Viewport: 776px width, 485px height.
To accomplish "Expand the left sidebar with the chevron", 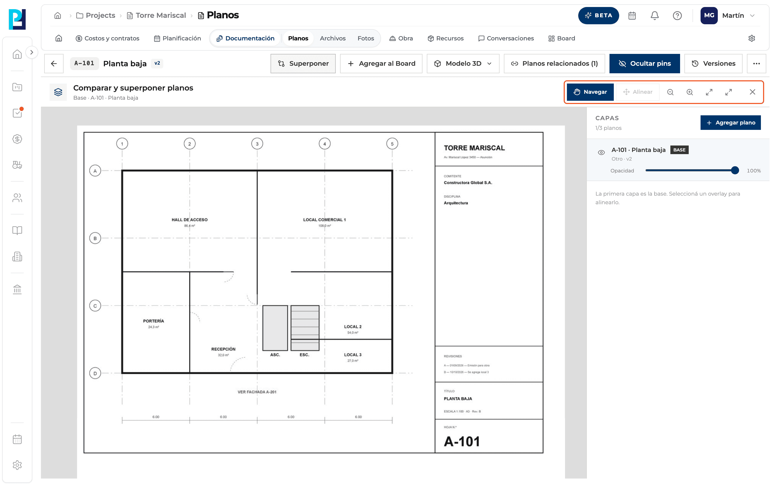I will (x=32, y=52).
